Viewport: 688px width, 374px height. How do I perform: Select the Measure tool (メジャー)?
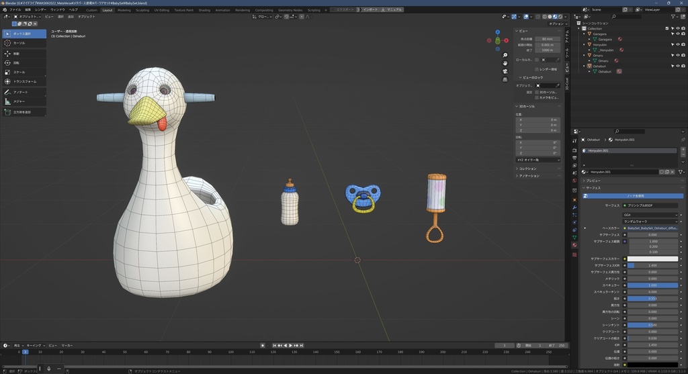click(24, 101)
